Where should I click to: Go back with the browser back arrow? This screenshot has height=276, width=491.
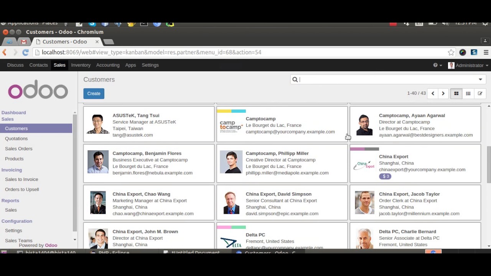tap(5, 53)
